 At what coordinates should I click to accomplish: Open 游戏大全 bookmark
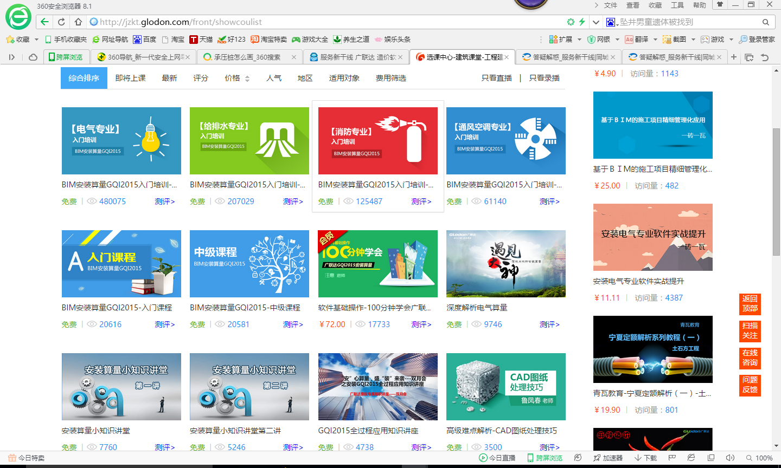coord(310,40)
